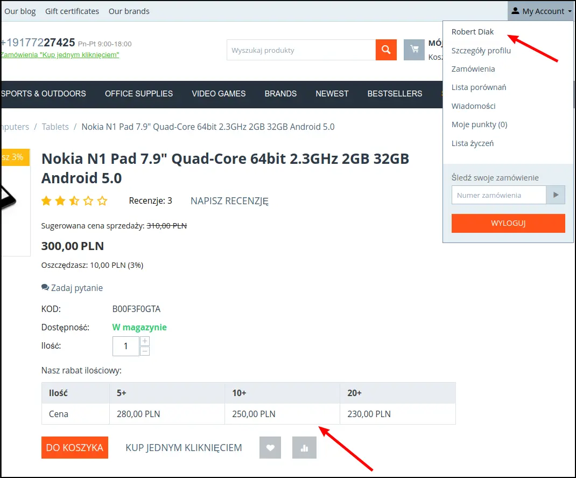Click NAPISZ RECENZJĘ link
The width and height of the screenshot is (576, 478).
pyautogui.click(x=229, y=201)
